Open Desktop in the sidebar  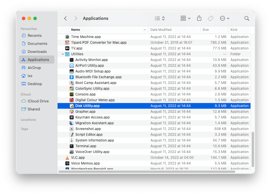[37, 84]
